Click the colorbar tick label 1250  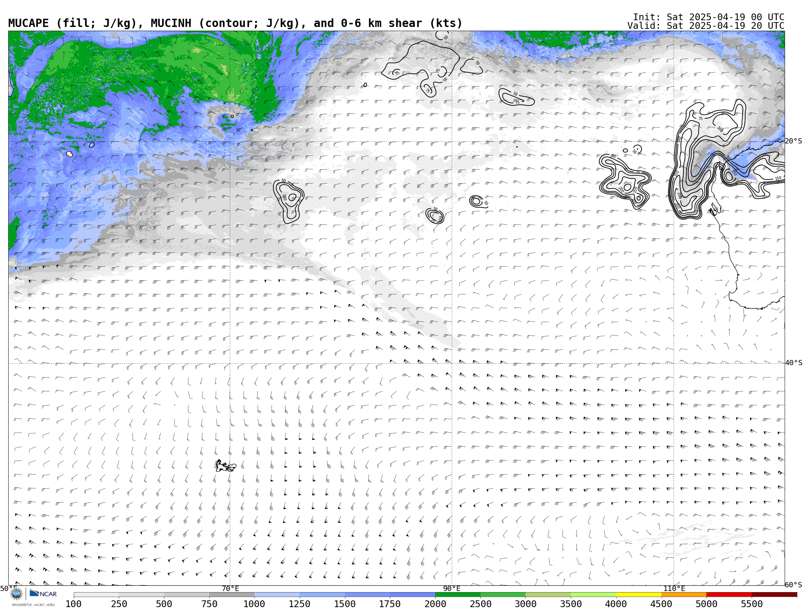click(x=300, y=604)
